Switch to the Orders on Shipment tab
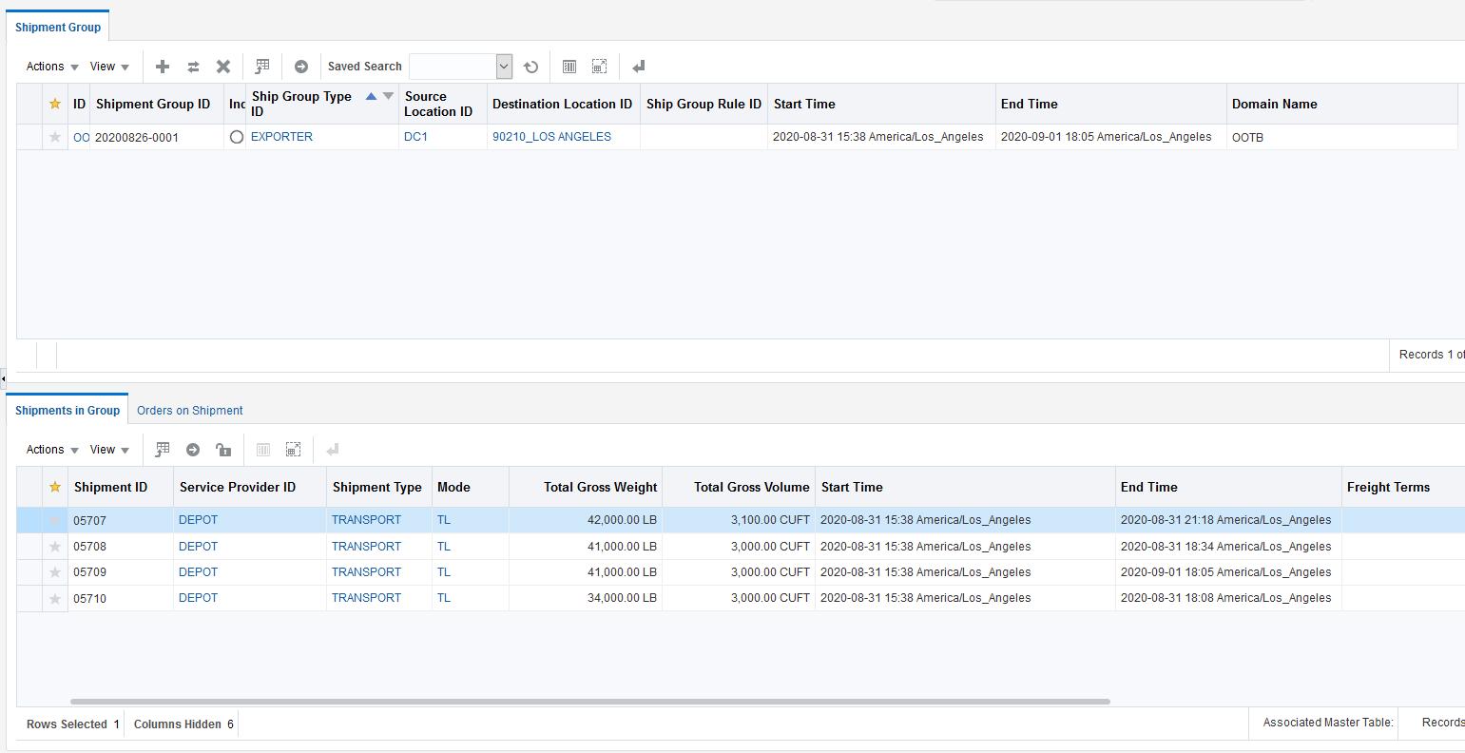The width and height of the screenshot is (1465, 753). [x=190, y=411]
